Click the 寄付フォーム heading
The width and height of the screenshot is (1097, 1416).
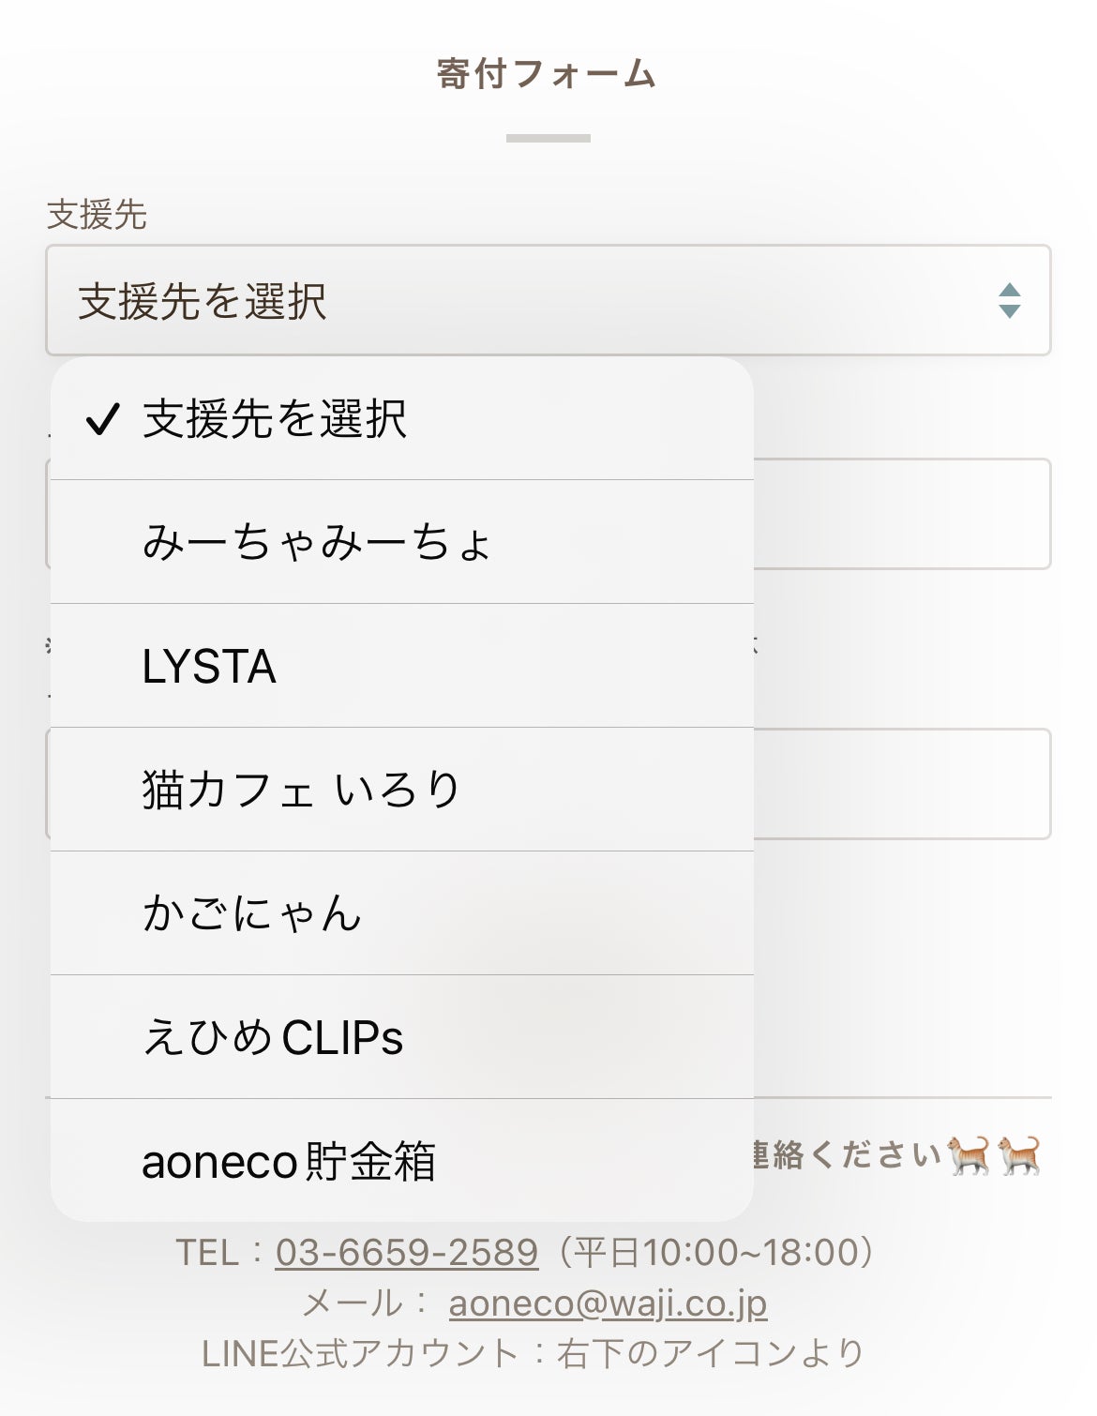548,74
